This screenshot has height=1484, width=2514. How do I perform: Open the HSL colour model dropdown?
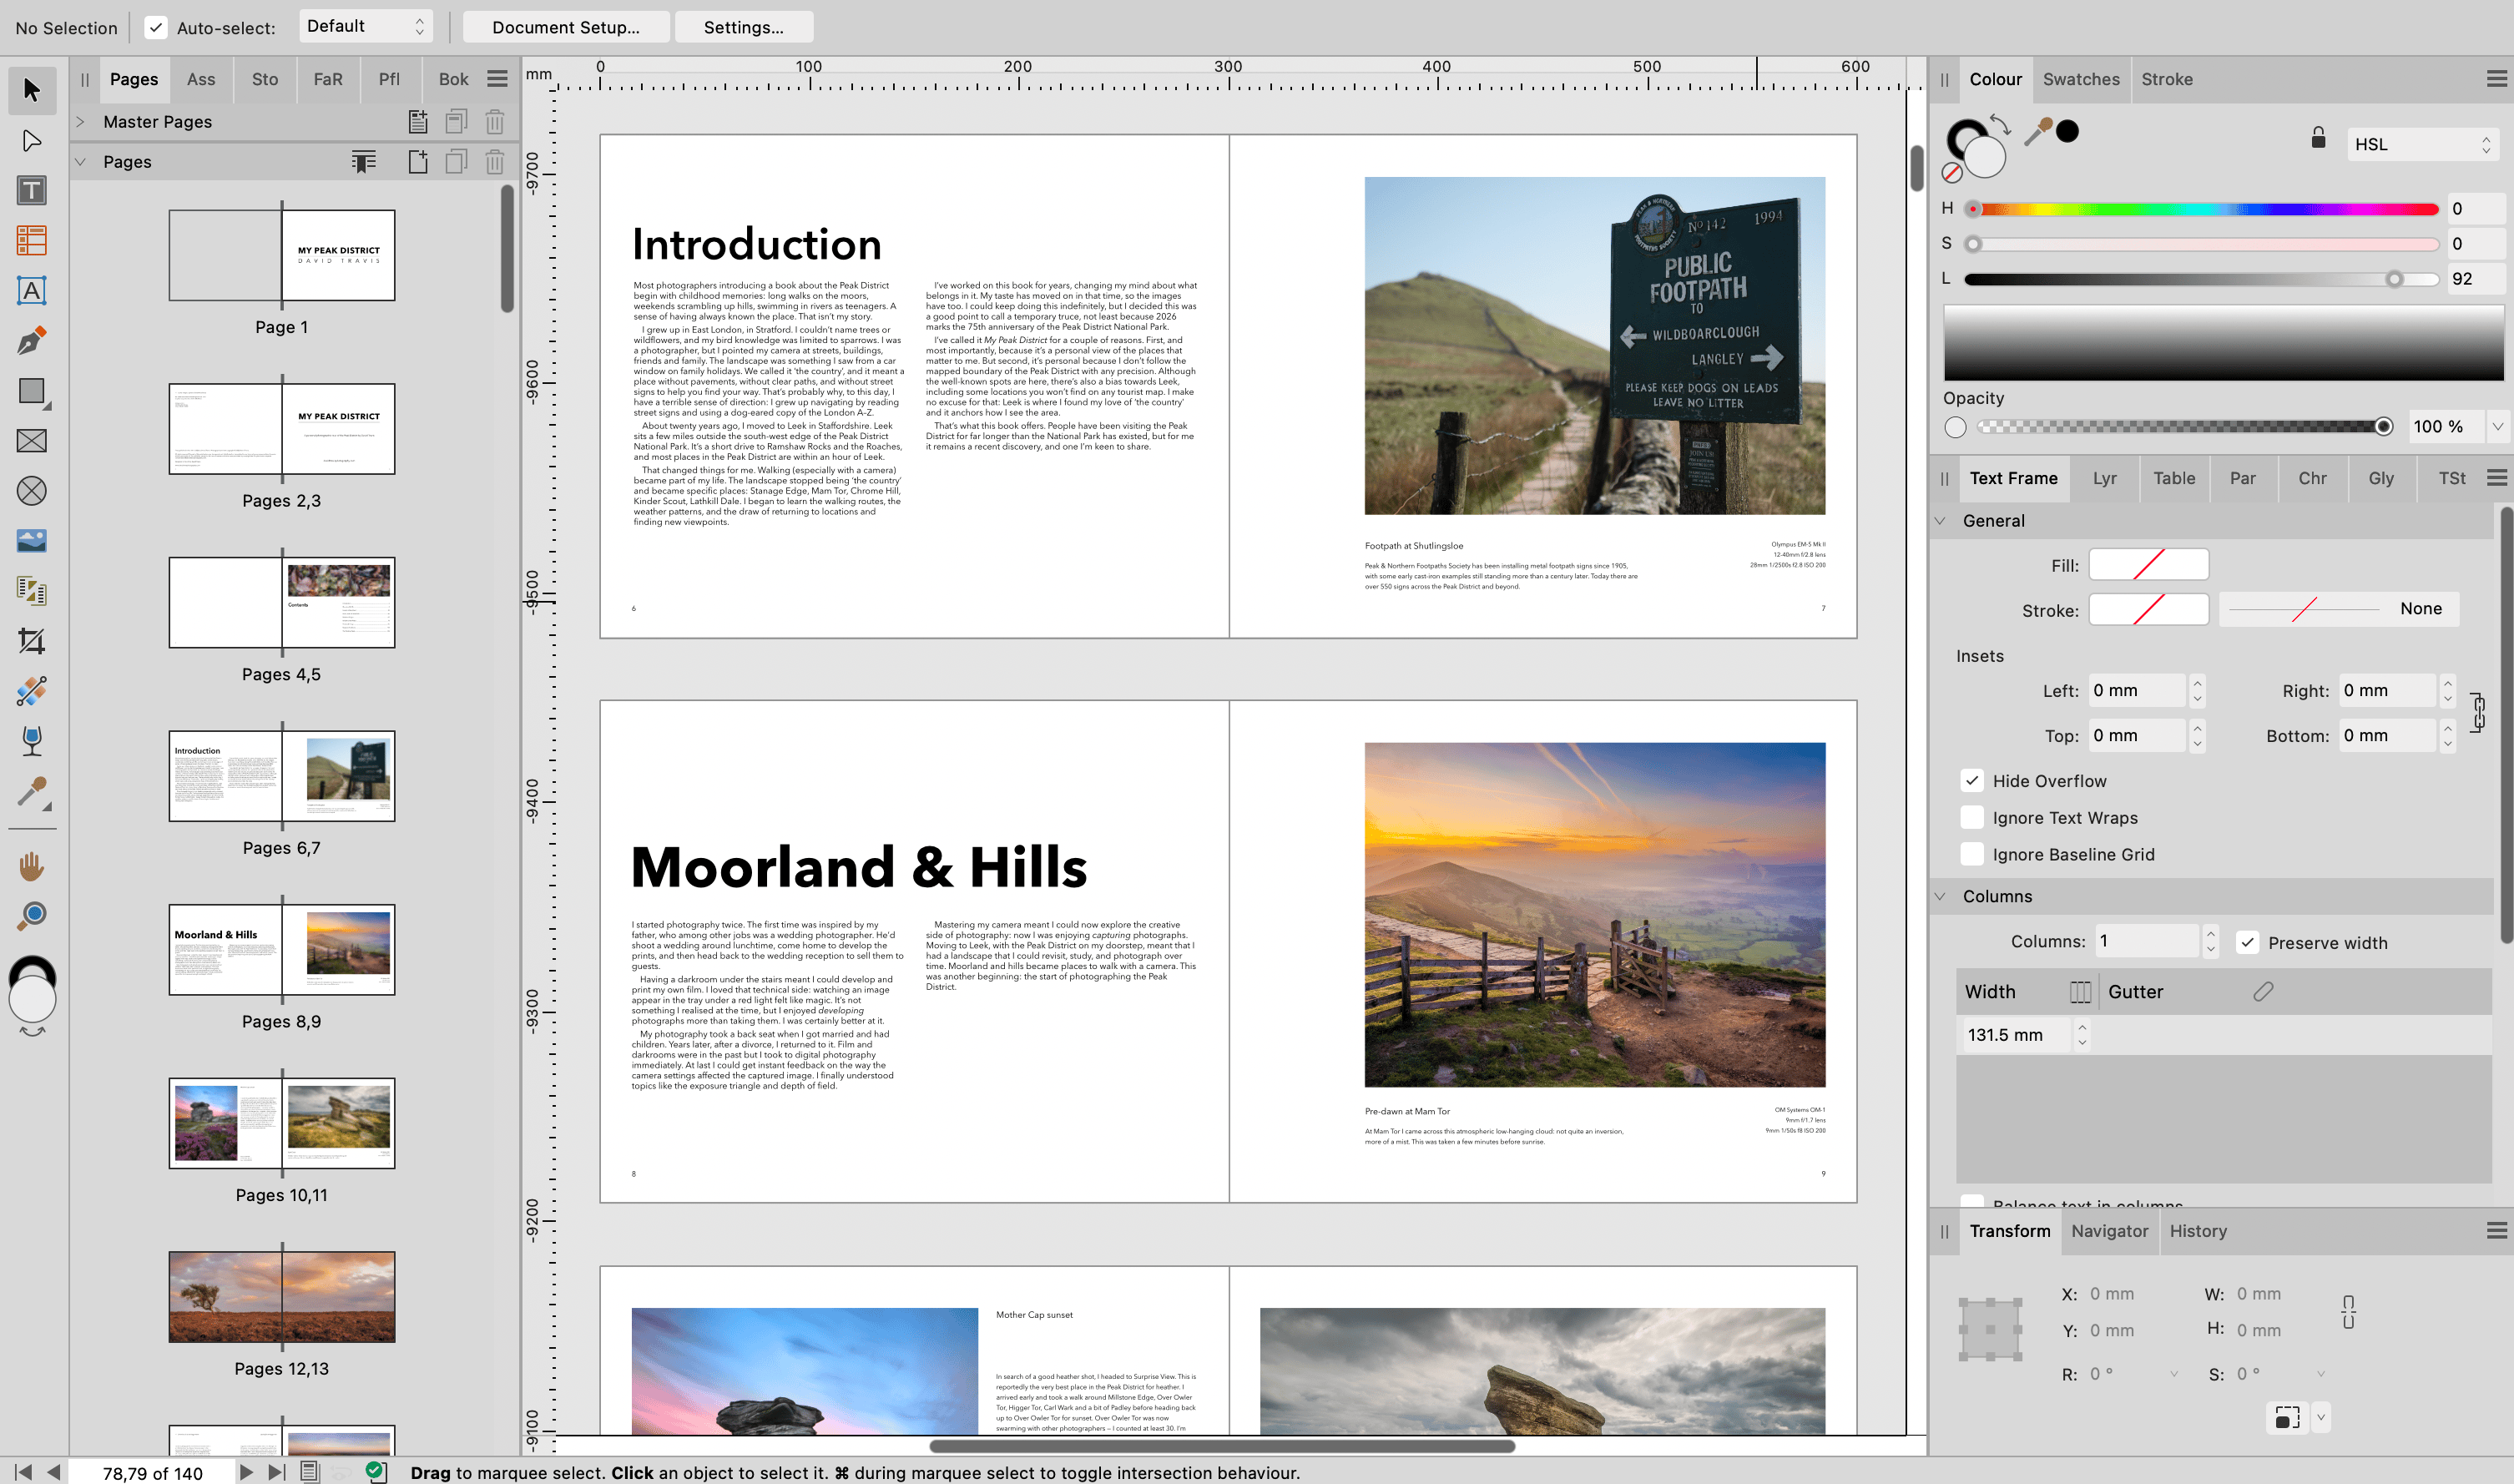click(x=2422, y=144)
